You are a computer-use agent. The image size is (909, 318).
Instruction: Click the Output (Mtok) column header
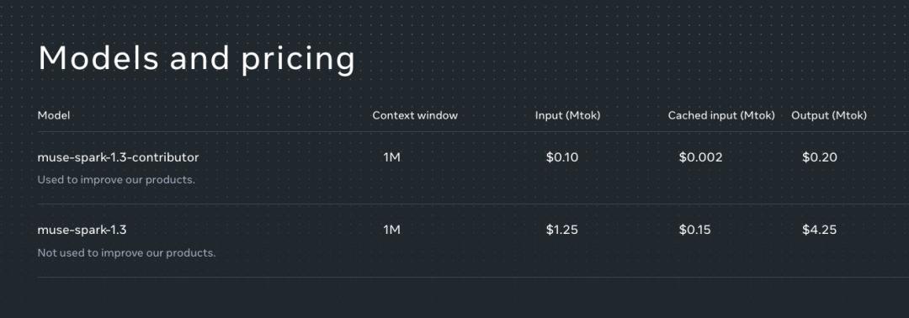(x=829, y=115)
